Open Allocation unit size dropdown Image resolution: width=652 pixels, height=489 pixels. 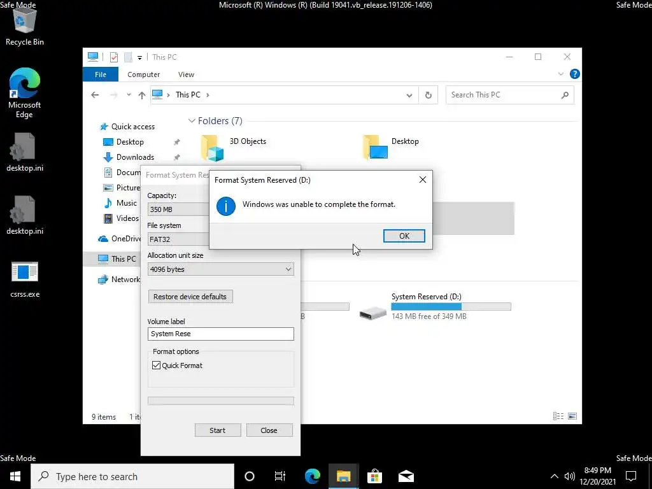[221, 269]
